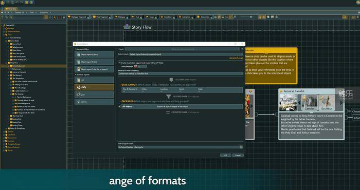Select The Swamp tree item

click(x=19, y=94)
